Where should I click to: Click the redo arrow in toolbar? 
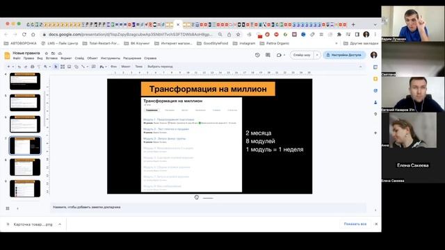26,67
